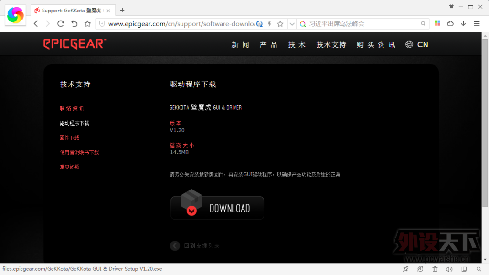Click the scrollbar up arrow
Viewport: 489px width, 275px height.
point(485,36)
